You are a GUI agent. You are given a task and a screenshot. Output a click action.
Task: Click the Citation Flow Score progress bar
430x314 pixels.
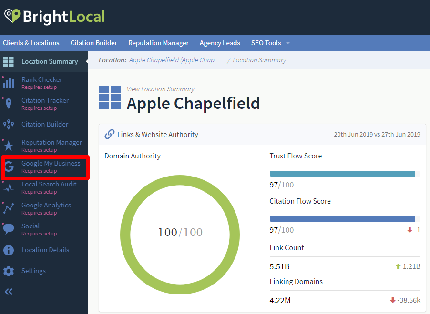345,219
